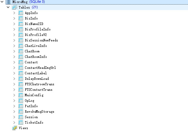Click the MicroMsg database icon
Viewport: 188px width, 134px height.
click(9, 2)
